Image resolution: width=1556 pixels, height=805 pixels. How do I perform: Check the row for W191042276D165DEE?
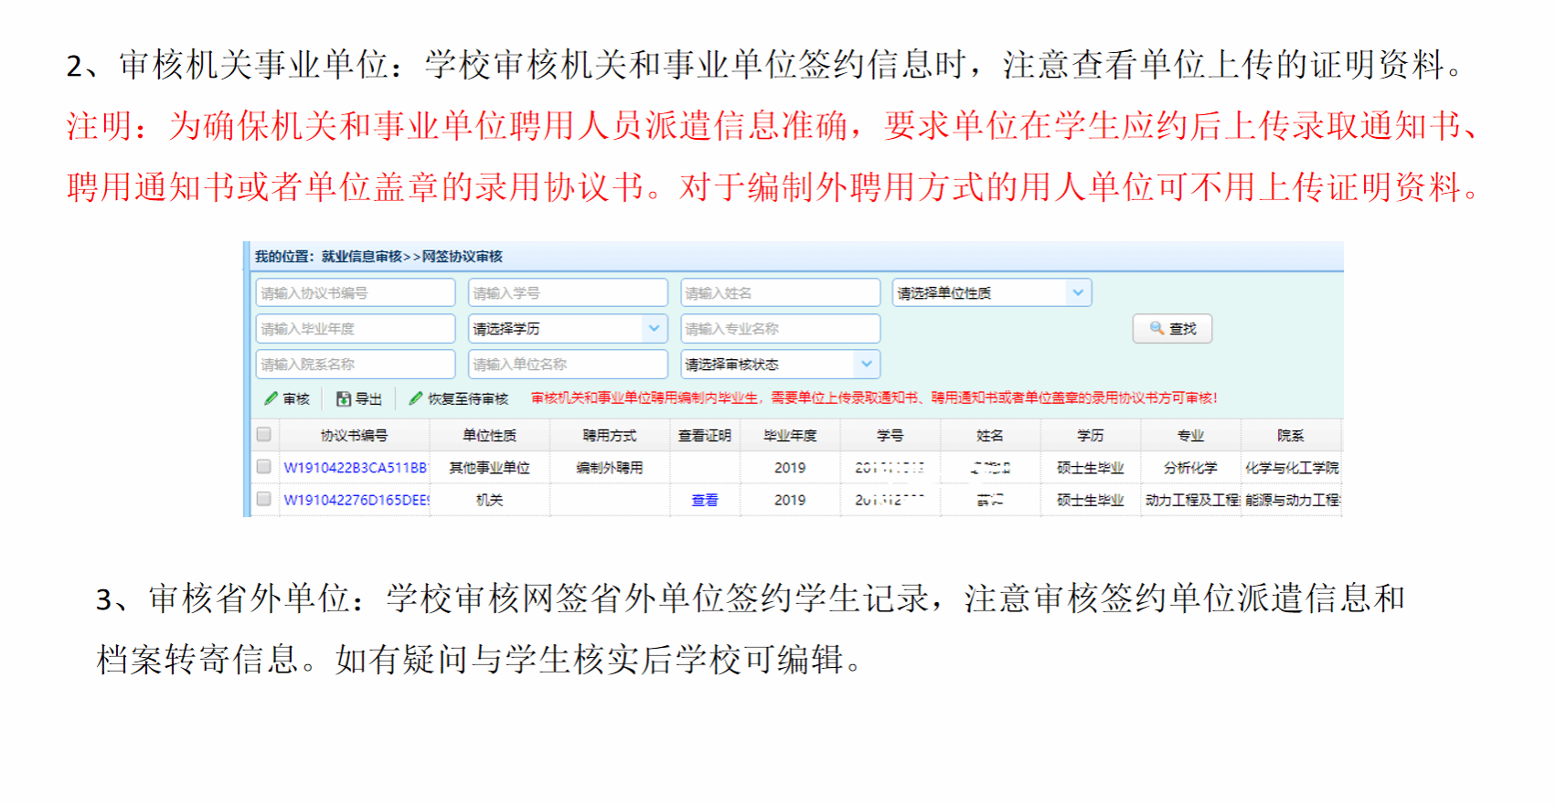click(264, 499)
